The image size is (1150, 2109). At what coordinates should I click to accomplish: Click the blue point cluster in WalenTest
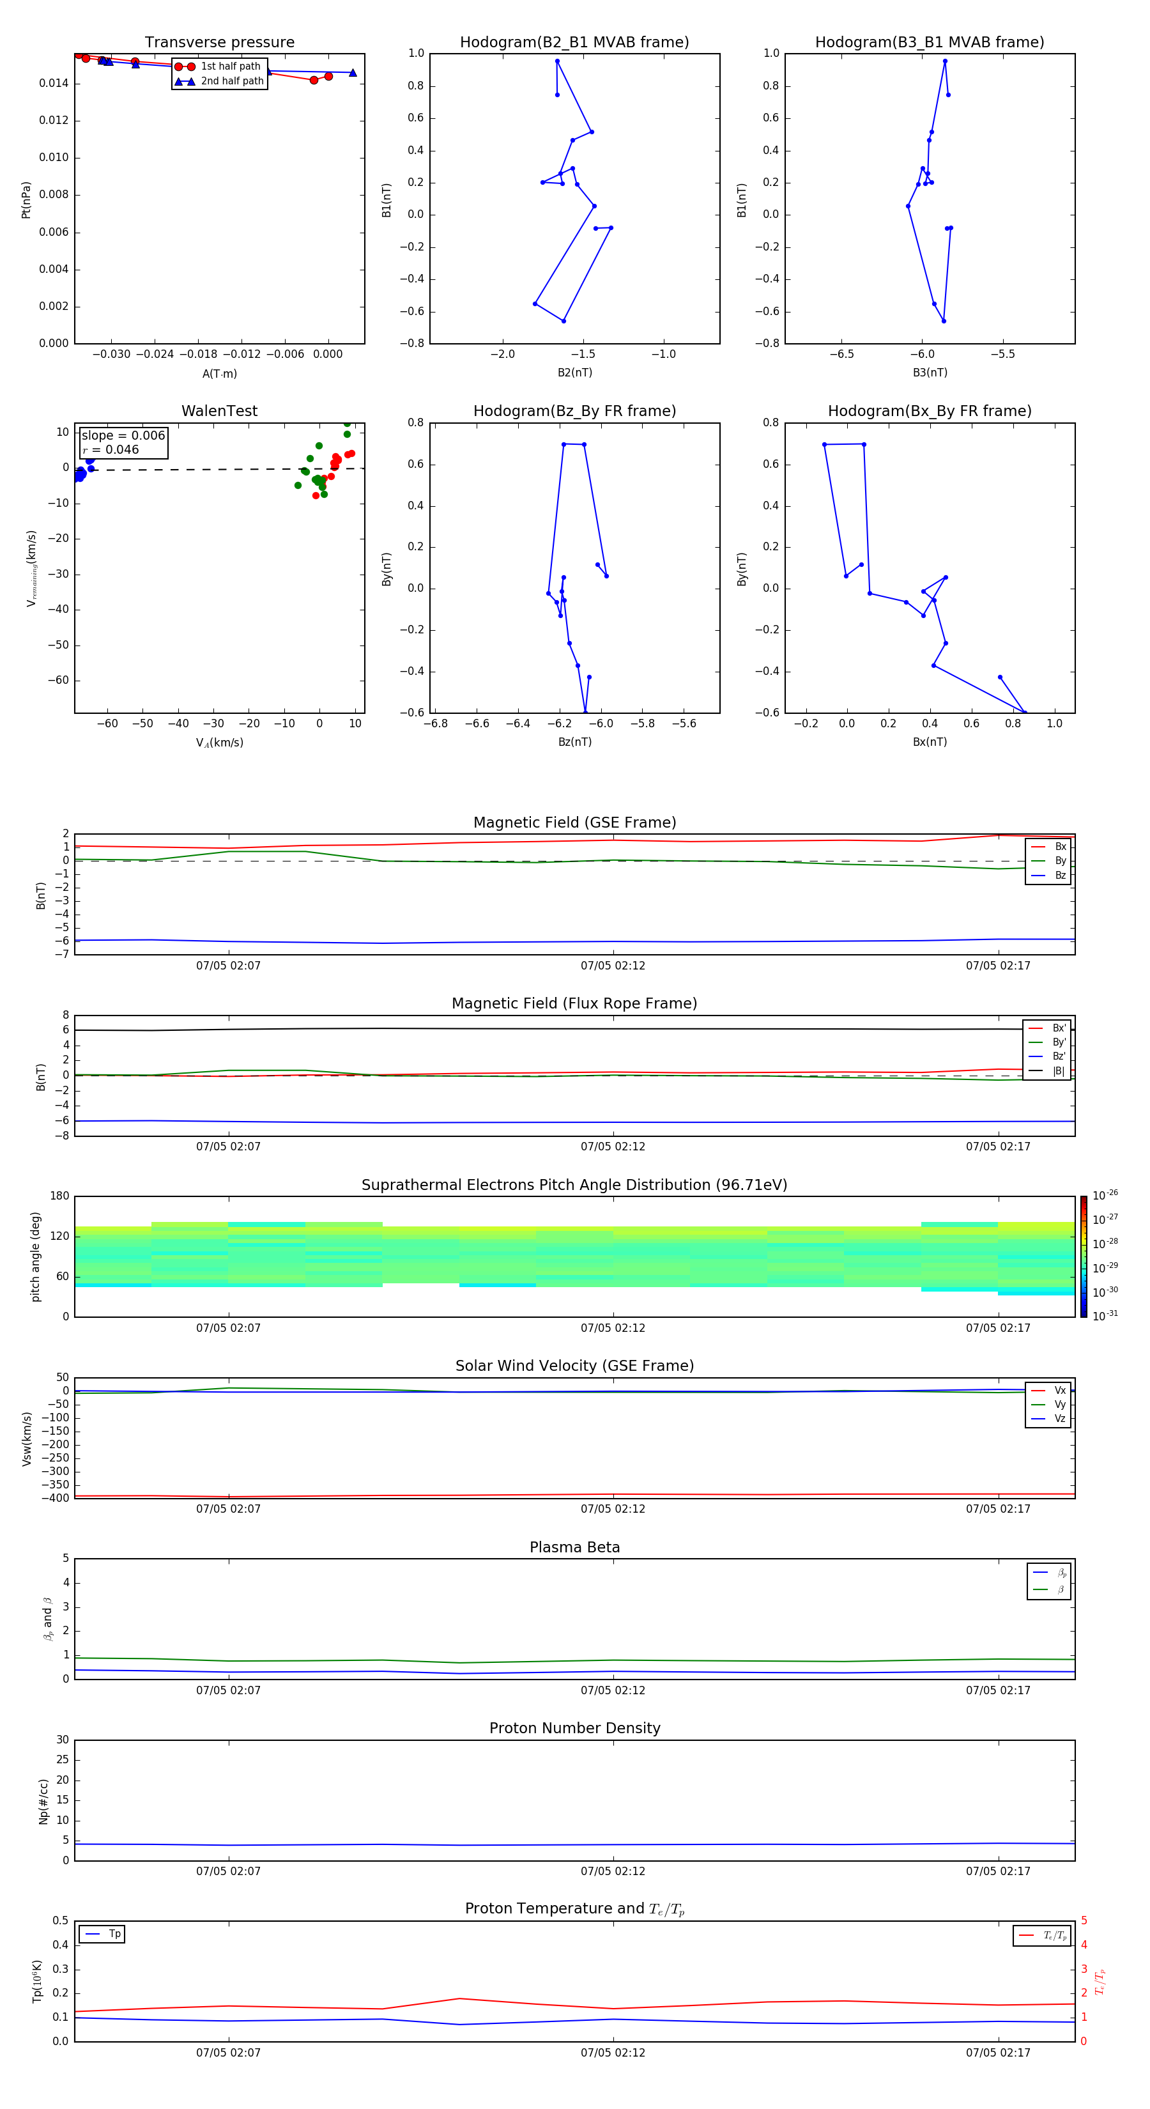click(x=82, y=470)
